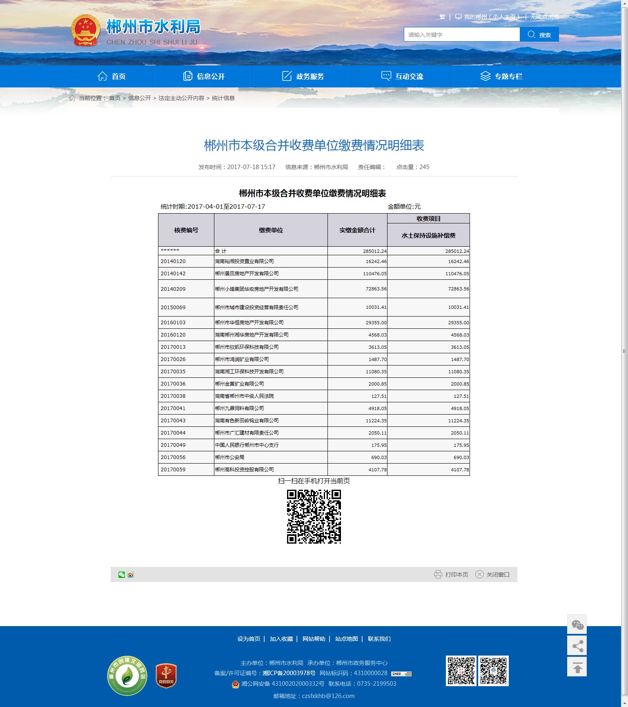Screen dimensions: 628x707
Task: Open 湘公网安备 43100202000332号 link
Action: click(x=283, y=684)
